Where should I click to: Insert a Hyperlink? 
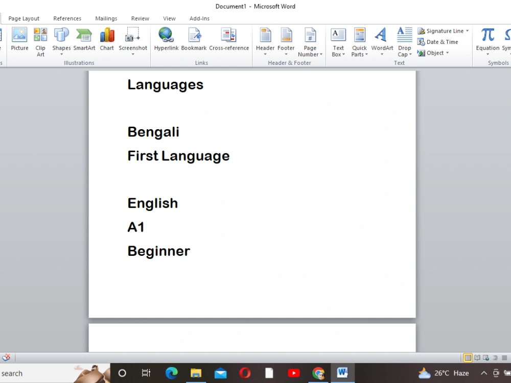point(166,39)
